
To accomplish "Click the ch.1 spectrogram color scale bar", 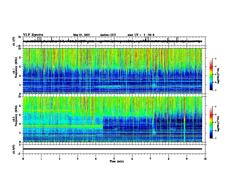I will 211,74.
